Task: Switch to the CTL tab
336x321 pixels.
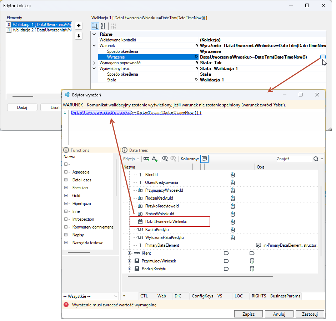Action: point(144,296)
